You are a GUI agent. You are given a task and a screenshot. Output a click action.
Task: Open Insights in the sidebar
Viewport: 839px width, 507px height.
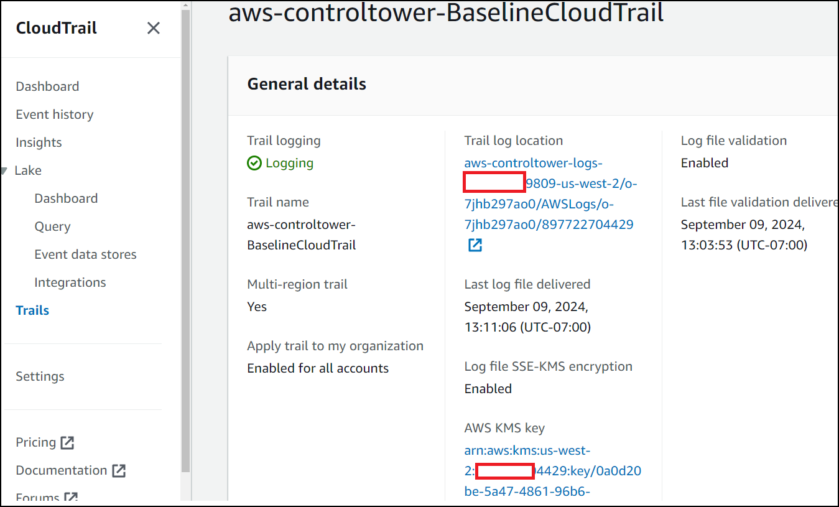click(39, 142)
